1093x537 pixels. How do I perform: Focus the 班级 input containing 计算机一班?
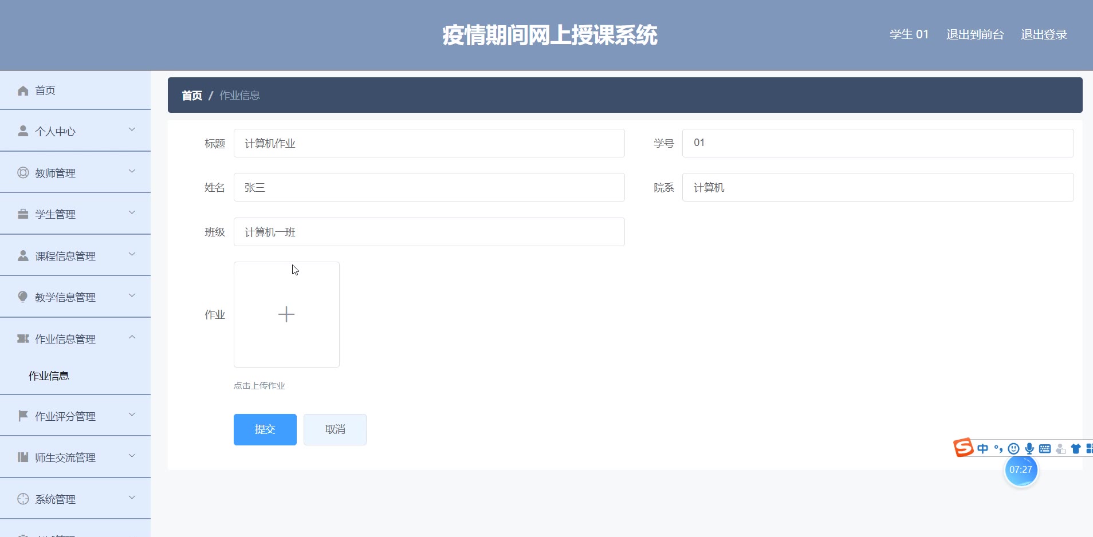tap(429, 232)
